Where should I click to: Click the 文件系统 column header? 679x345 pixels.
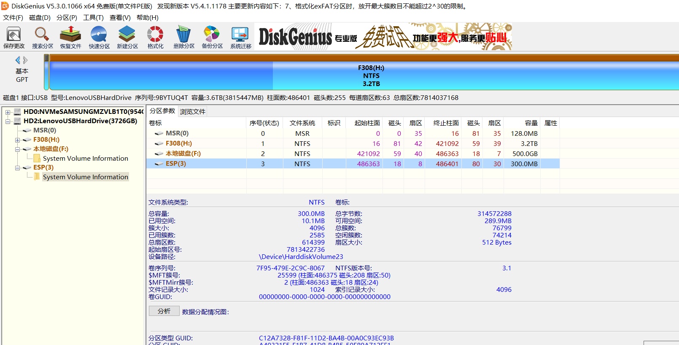tap(302, 123)
